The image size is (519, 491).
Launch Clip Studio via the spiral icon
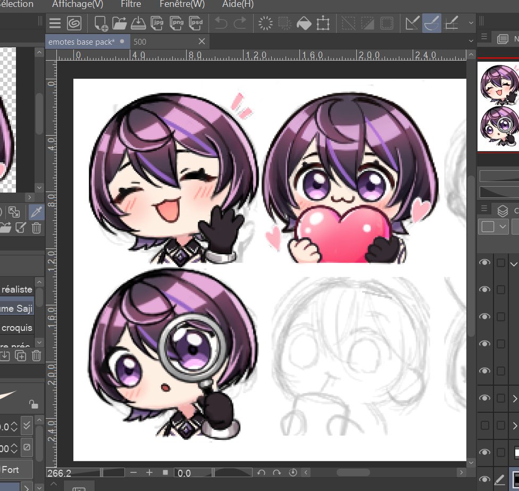[74, 23]
